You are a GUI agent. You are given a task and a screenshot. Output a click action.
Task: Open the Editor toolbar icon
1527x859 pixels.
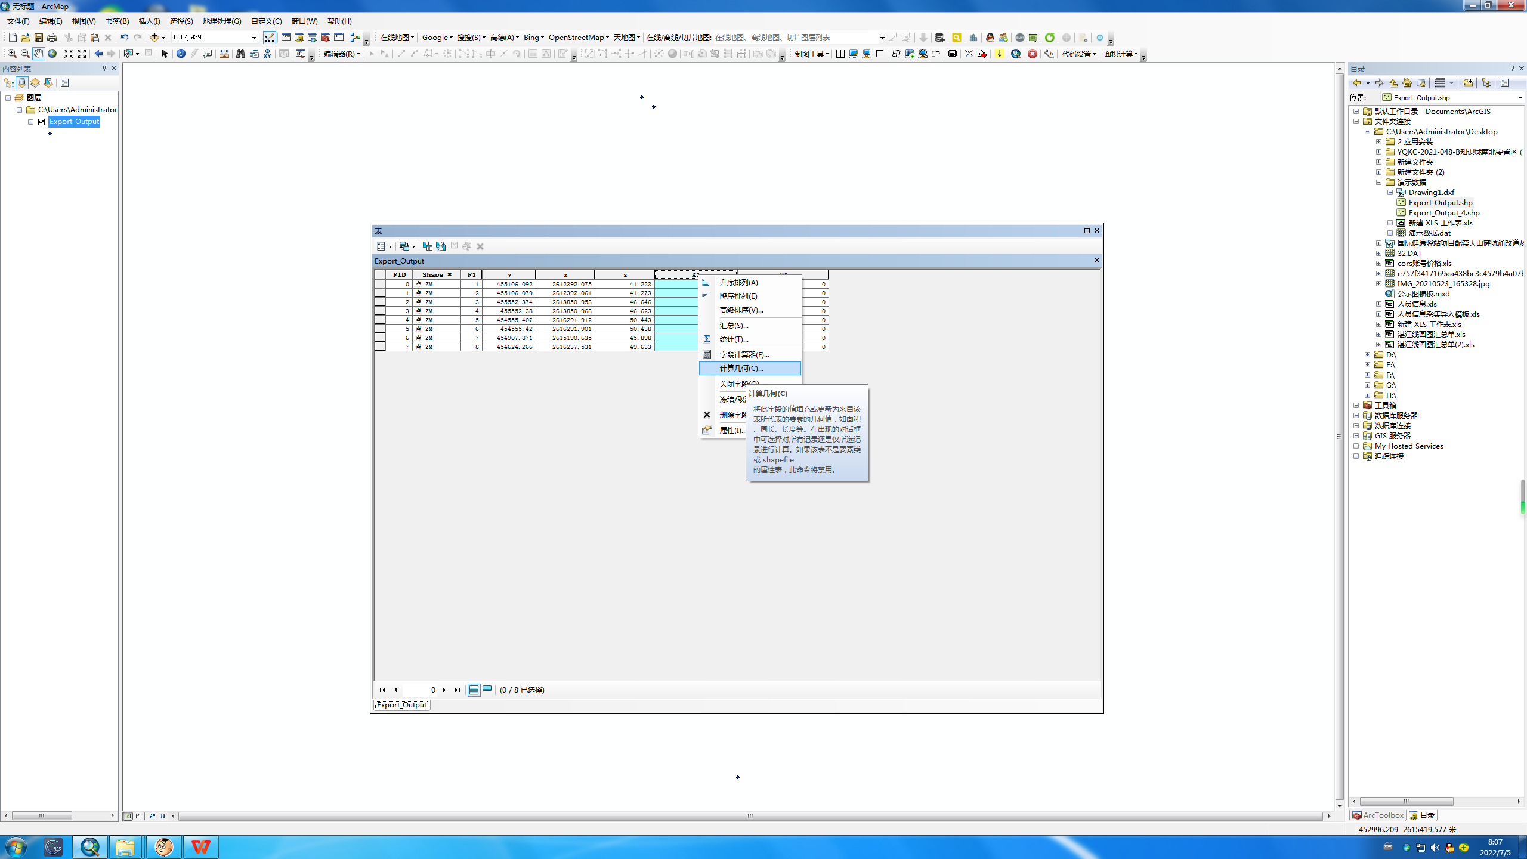point(270,38)
